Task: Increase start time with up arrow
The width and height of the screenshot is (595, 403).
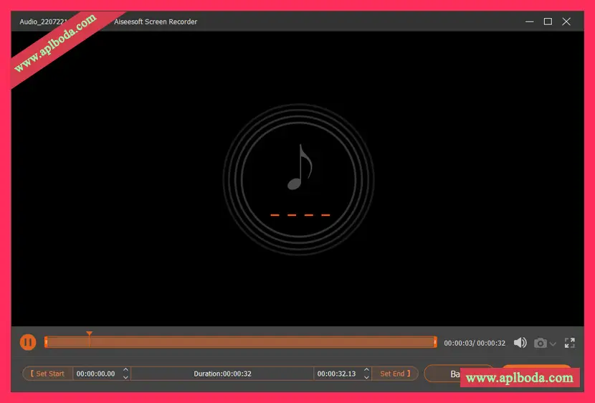Action: coord(126,370)
